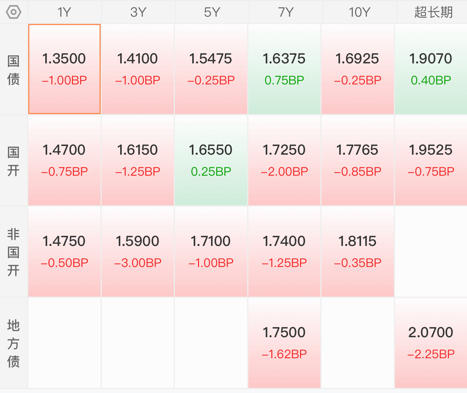Open the hexagon settings icon
The image size is (467, 393).
pyautogui.click(x=14, y=12)
